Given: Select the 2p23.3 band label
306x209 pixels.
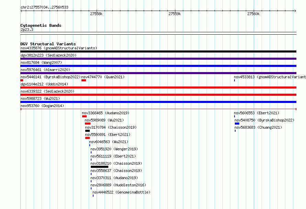Looking at the screenshot, I should point(27,30).
